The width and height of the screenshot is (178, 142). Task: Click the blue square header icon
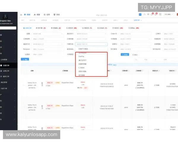pos(140,14)
